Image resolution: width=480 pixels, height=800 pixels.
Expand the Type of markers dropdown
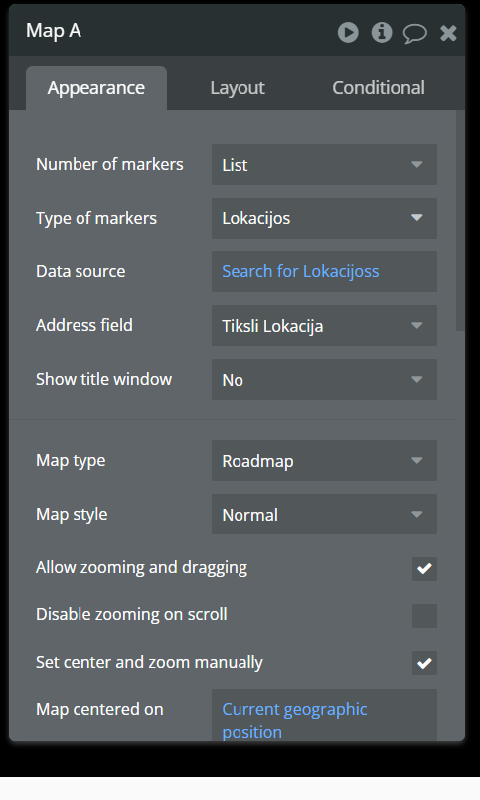coord(324,218)
